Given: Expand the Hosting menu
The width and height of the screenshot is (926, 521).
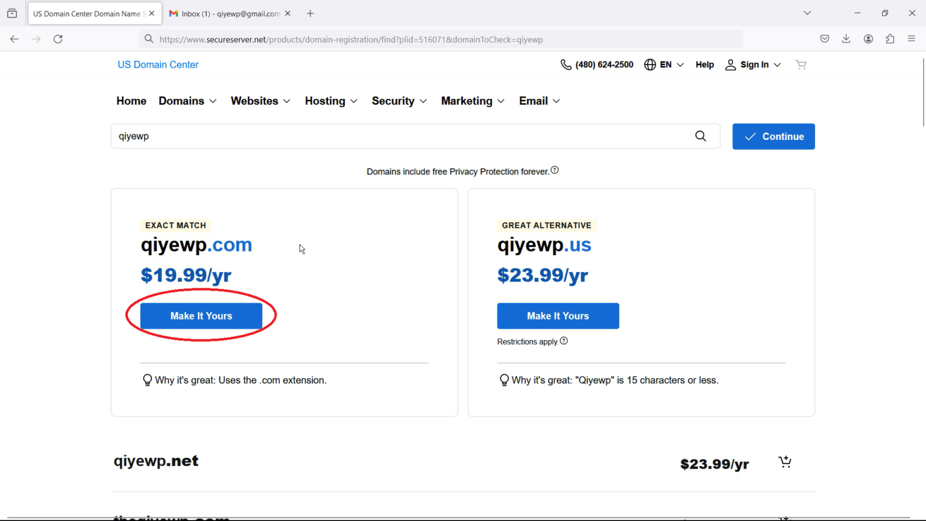Looking at the screenshot, I should pyautogui.click(x=331, y=101).
